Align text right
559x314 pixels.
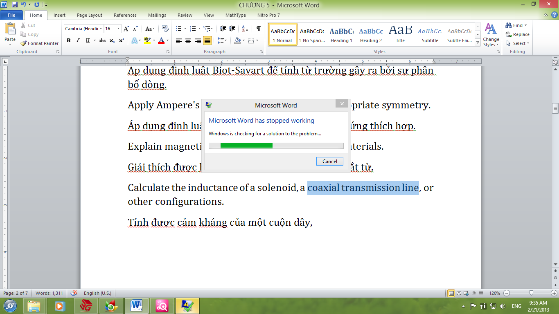[198, 40]
